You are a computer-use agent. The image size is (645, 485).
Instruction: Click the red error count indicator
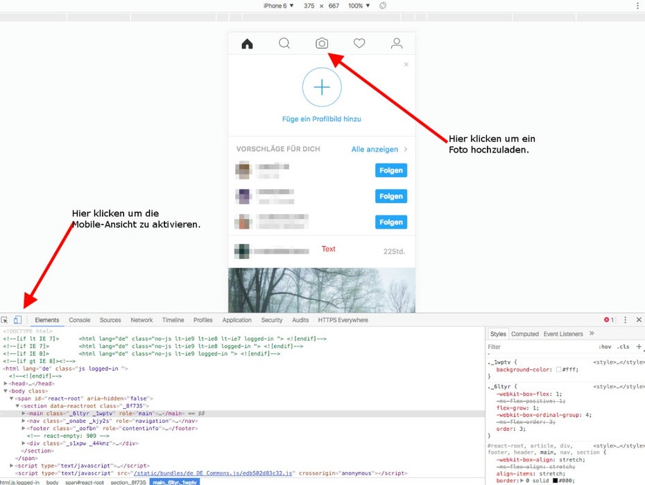(609, 320)
